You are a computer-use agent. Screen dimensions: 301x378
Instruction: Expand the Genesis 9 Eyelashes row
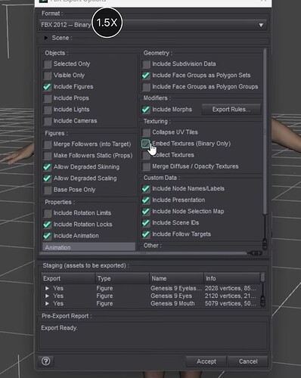point(47,288)
